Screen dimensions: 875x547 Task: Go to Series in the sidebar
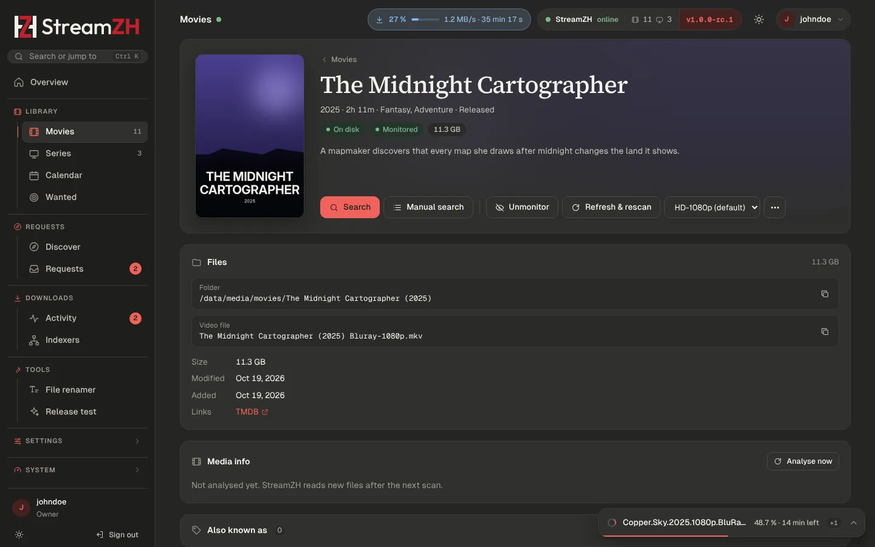click(84, 153)
